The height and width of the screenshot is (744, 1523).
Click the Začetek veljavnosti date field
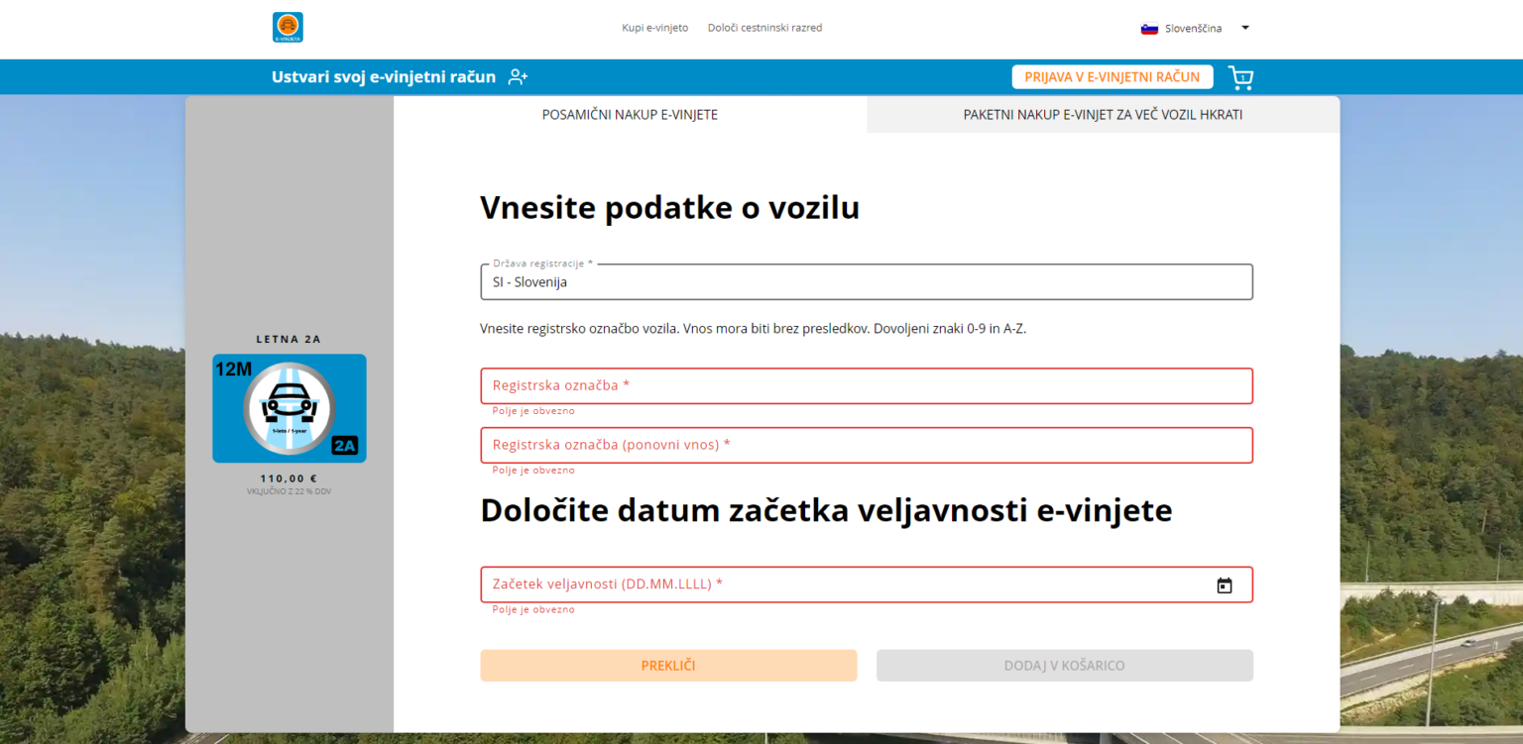pos(843,585)
